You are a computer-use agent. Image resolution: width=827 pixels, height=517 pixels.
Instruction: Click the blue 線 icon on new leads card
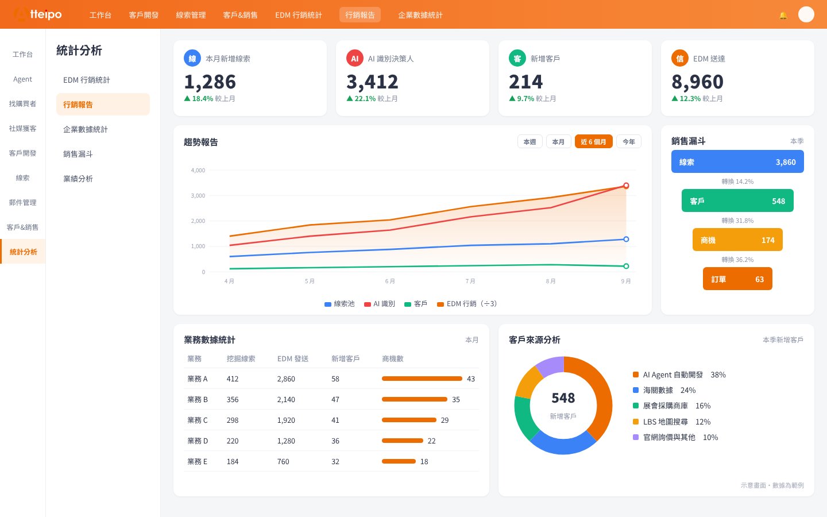(x=192, y=58)
